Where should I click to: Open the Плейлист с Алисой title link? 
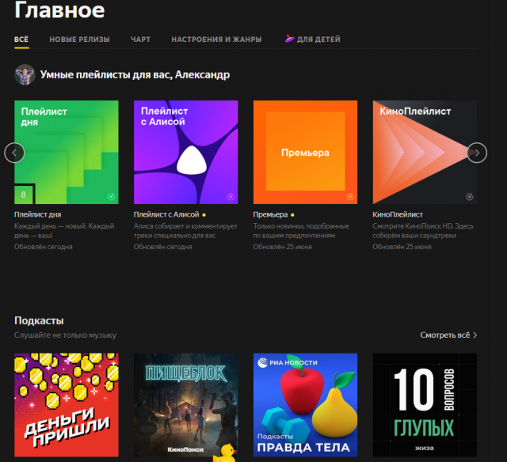(166, 214)
